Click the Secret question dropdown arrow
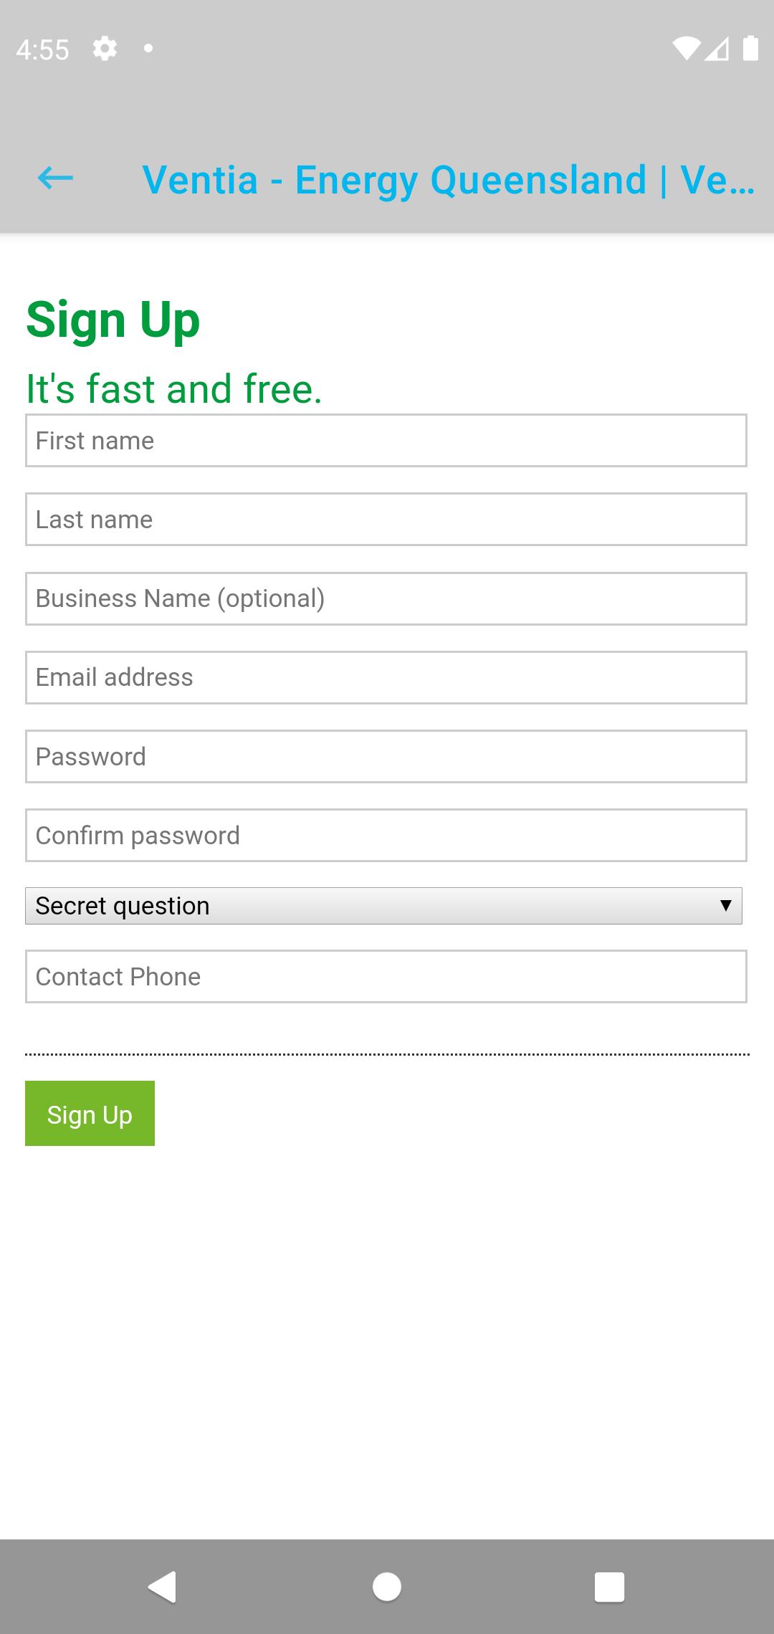Image resolution: width=774 pixels, height=1634 pixels. [x=726, y=906]
